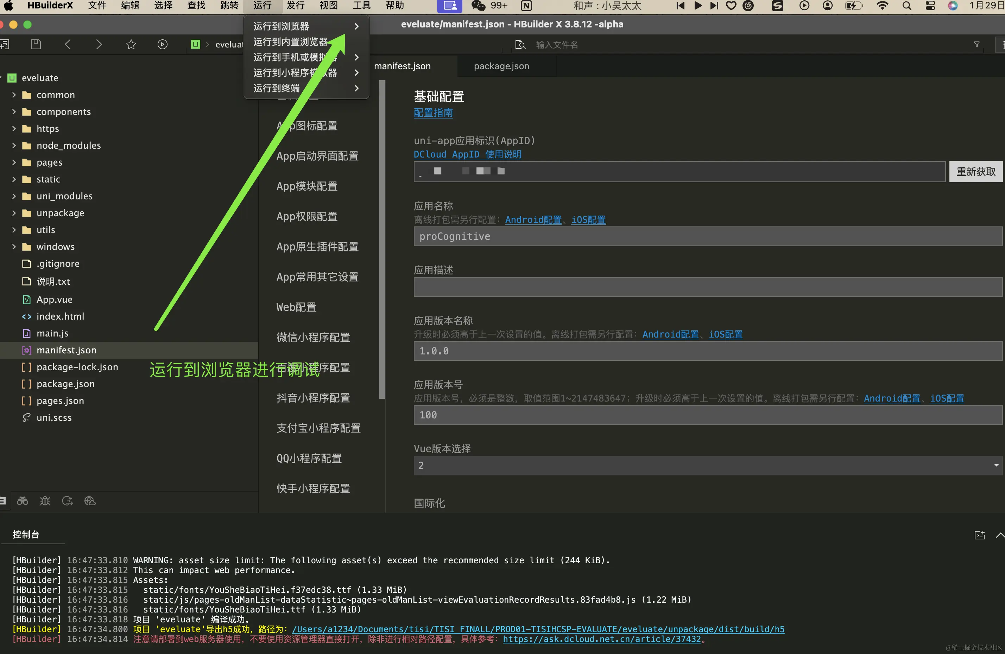Click the console export icon

979,535
